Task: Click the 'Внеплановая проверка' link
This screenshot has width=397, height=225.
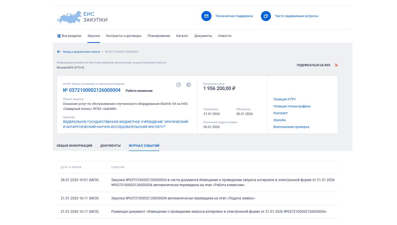Action: (x=291, y=127)
